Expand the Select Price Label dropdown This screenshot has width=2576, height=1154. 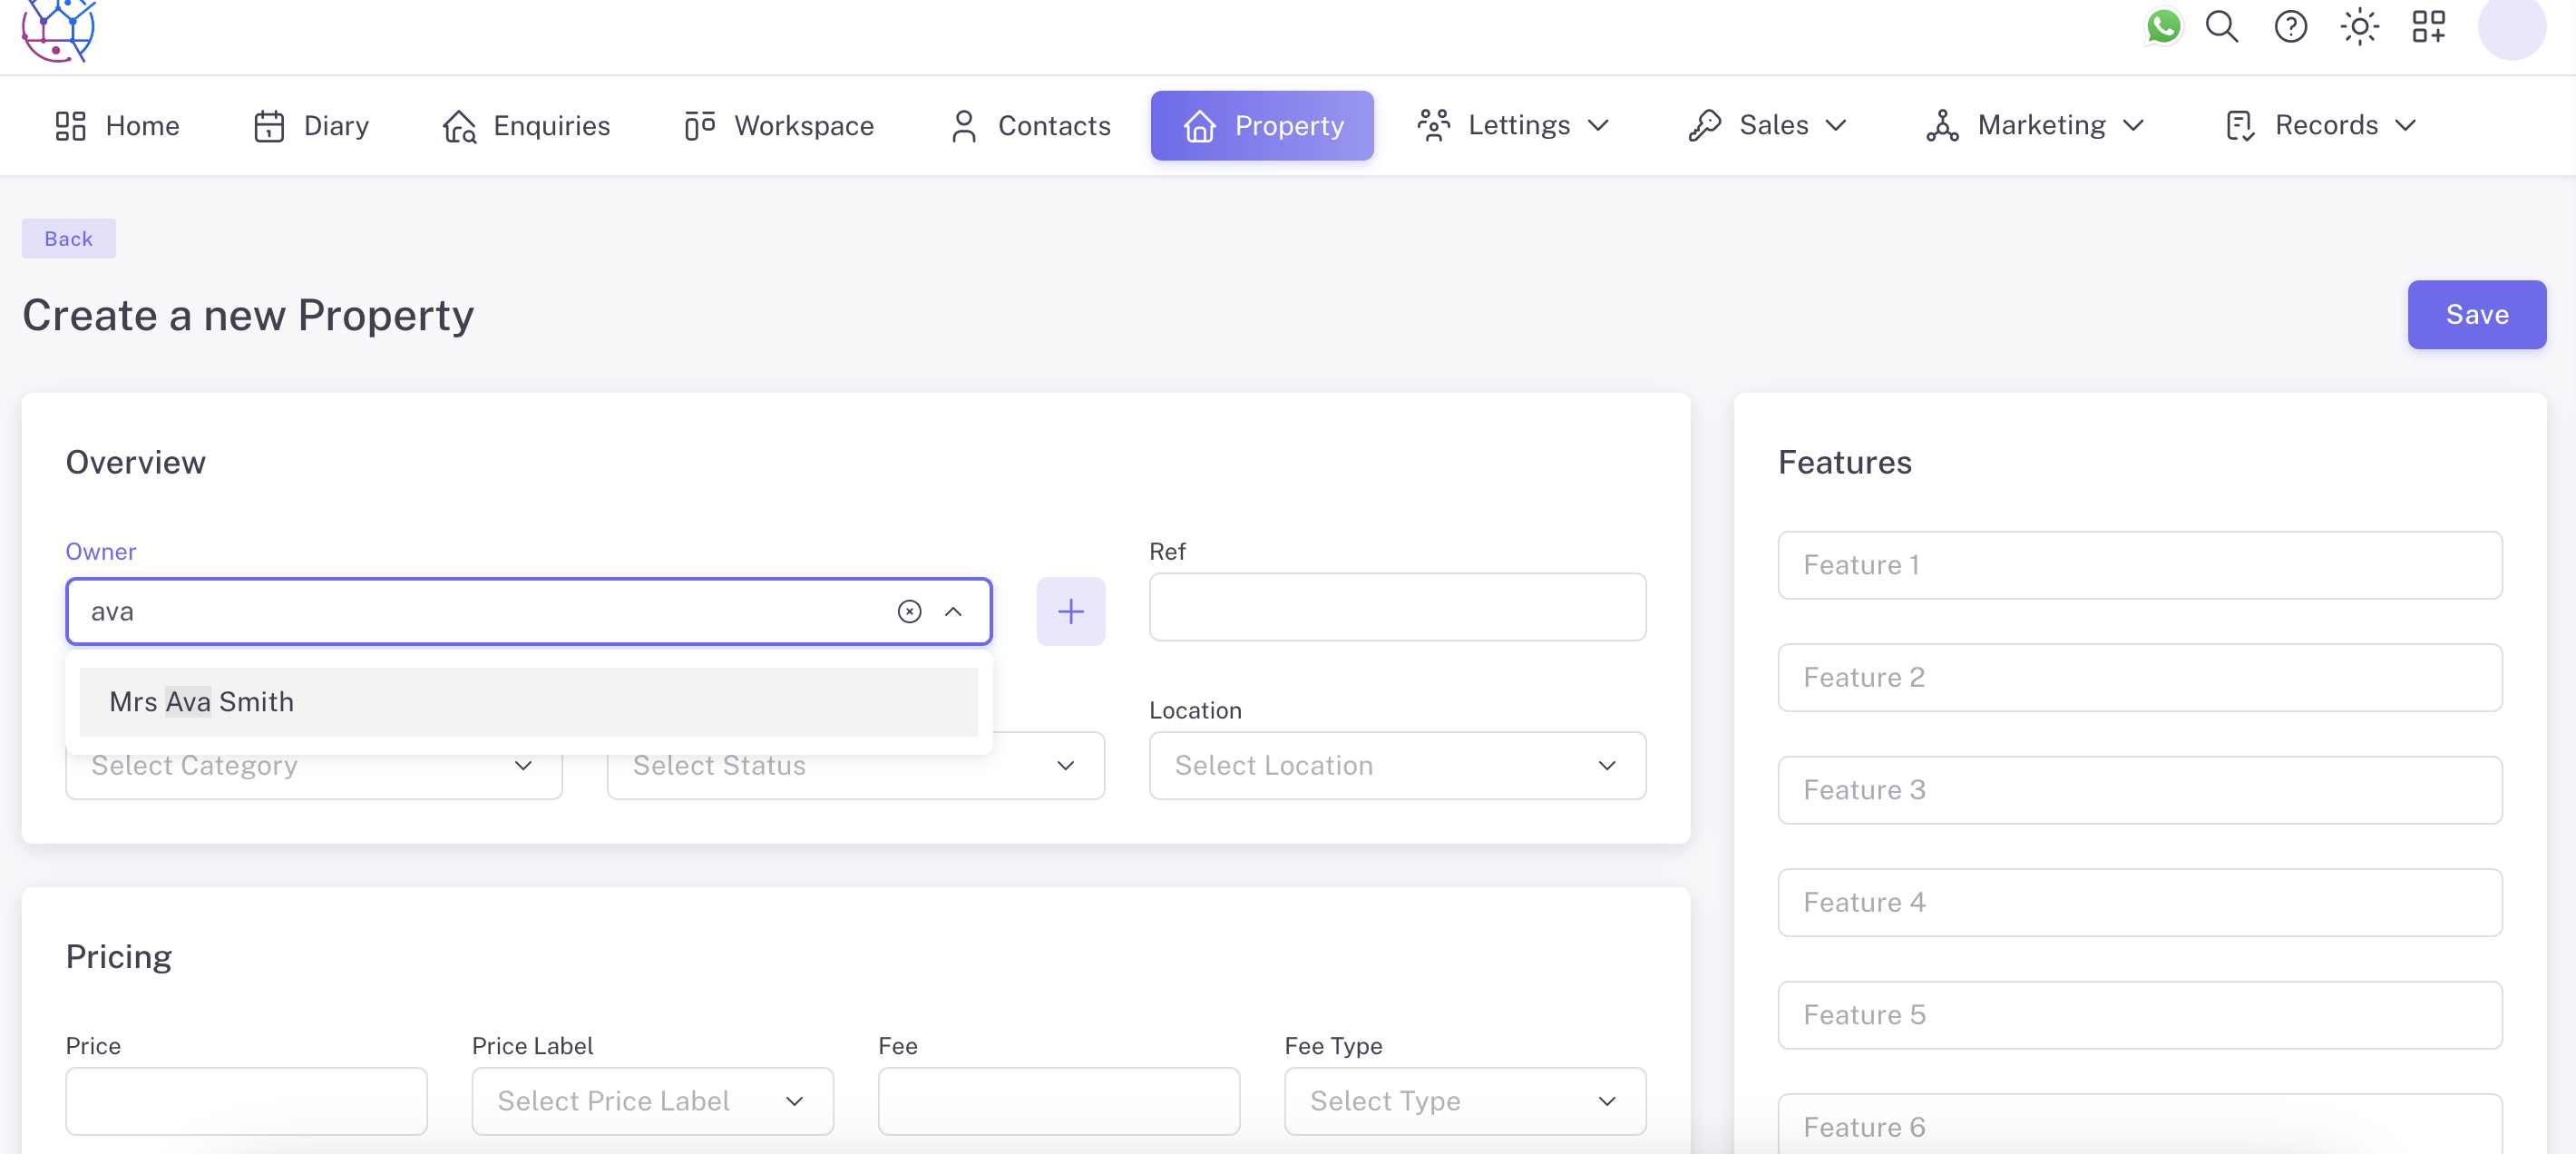(x=652, y=1100)
